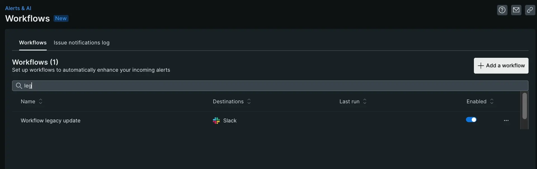Open the Issue notifications log tab
Screen dimensions: 537x169
point(81,43)
